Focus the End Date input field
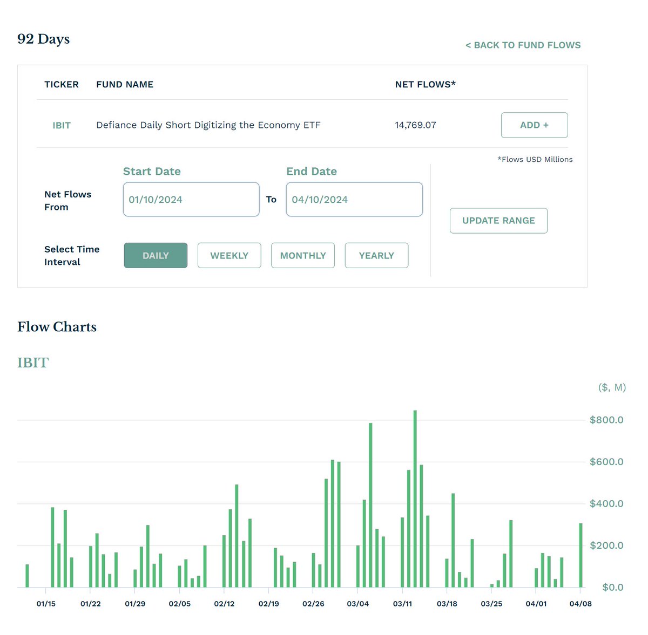 [354, 200]
